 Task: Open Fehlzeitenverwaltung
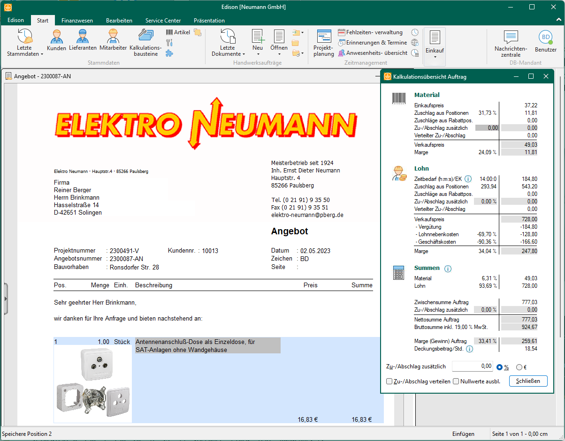(x=370, y=32)
